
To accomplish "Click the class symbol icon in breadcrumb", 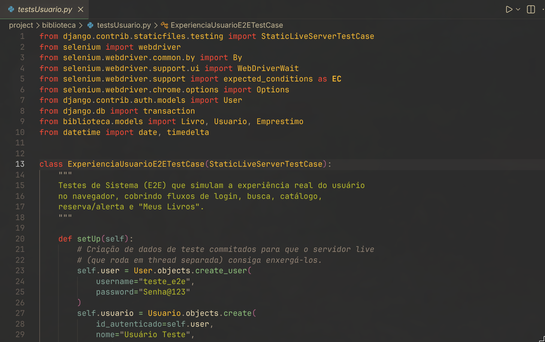I will (x=164, y=25).
